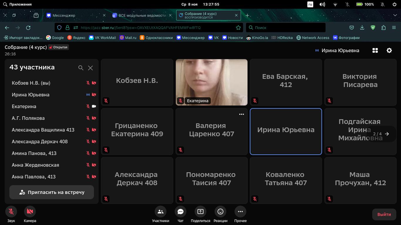The width and height of the screenshot is (401, 225).
Task: Click the red Выйти button
Action: (384, 214)
